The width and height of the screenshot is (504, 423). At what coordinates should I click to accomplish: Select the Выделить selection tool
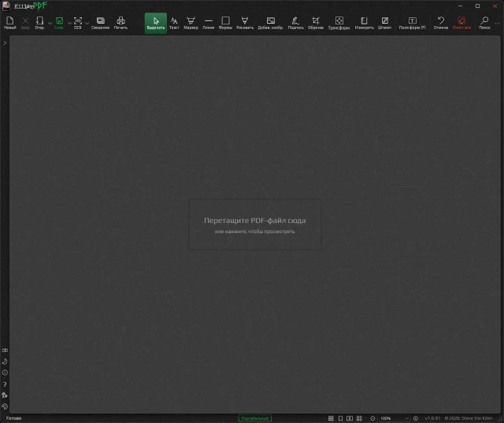pos(156,23)
